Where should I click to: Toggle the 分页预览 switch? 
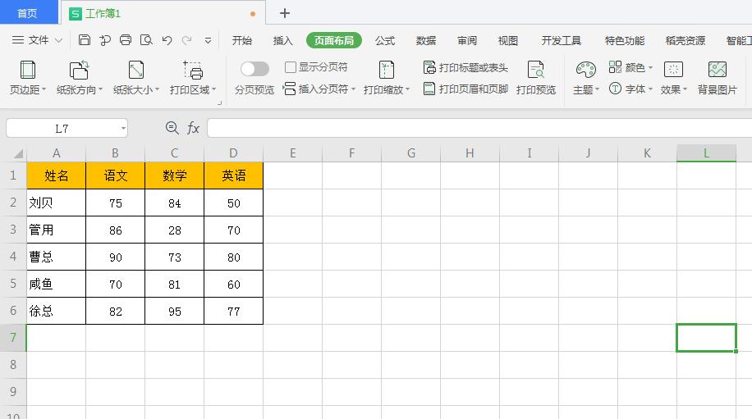254,69
